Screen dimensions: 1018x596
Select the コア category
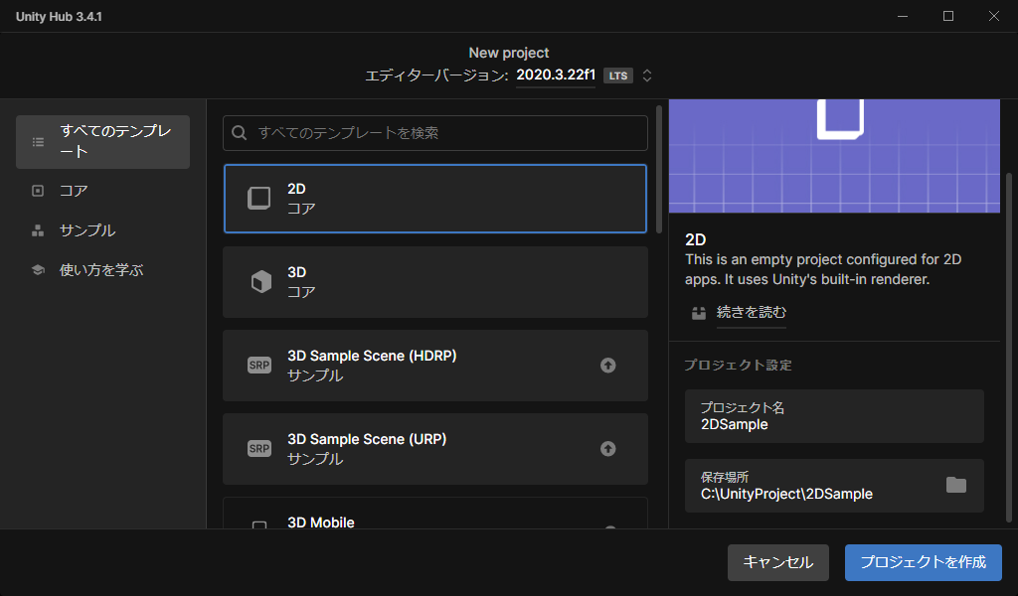pyautogui.click(x=102, y=191)
